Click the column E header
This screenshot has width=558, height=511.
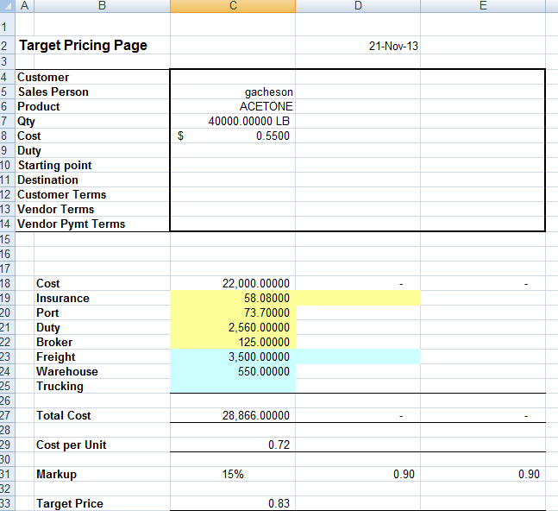point(483,6)
